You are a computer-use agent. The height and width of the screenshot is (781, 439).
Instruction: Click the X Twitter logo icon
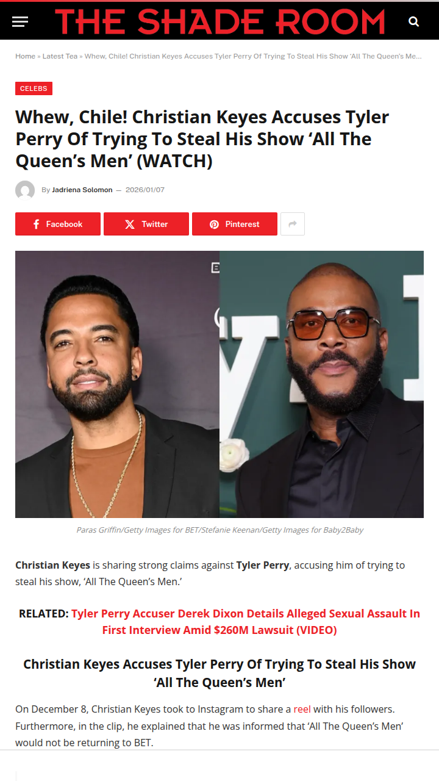(130, 224)
